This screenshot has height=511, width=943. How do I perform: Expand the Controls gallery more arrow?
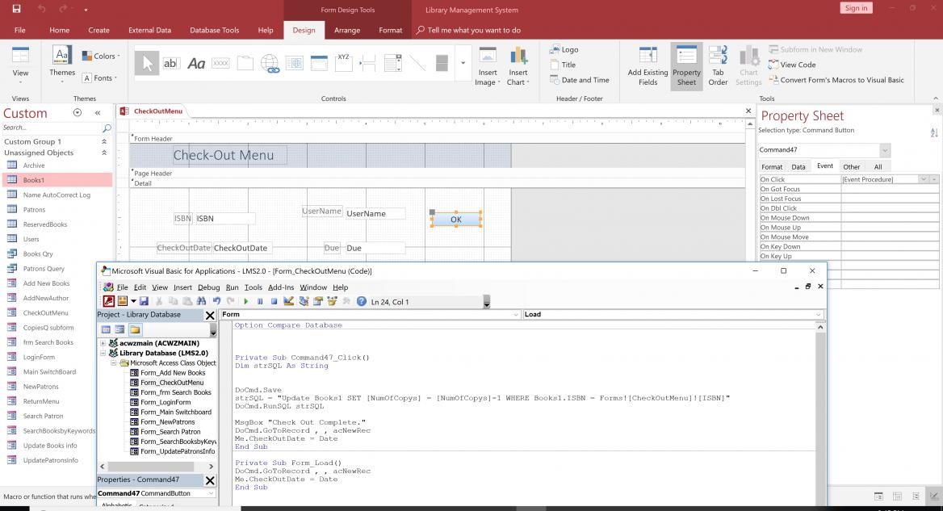pos(463,63)
